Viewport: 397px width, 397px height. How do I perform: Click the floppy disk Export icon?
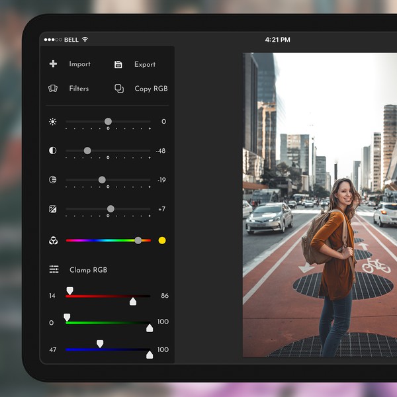(x=118, y=64)
